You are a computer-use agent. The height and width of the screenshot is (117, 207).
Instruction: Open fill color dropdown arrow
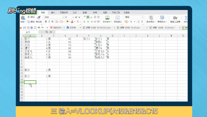click(70, 22)
